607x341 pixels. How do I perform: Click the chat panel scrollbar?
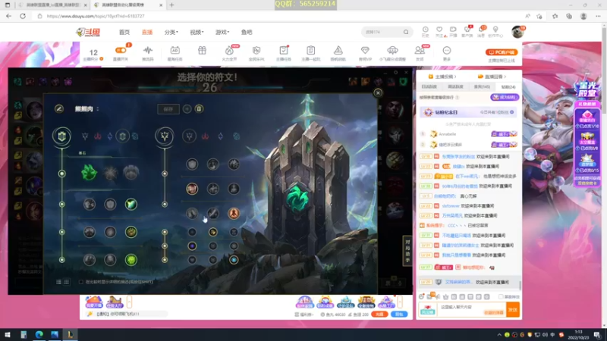[520, 286]
